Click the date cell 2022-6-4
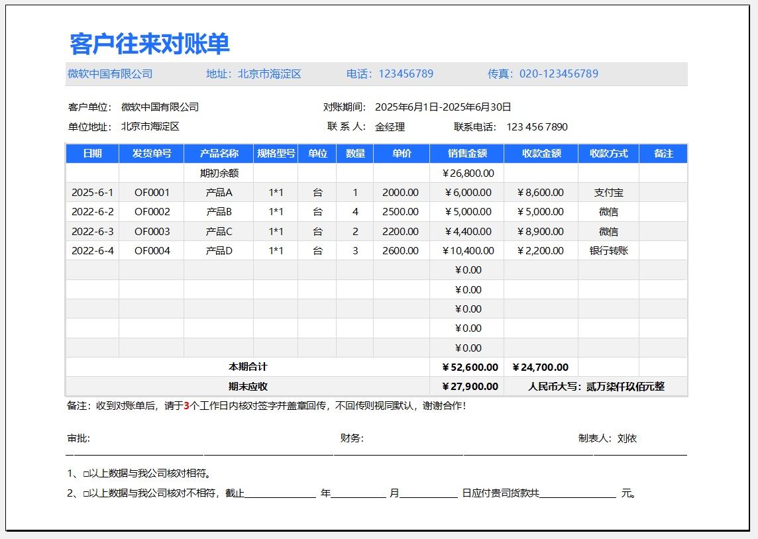This screenshot has height=539, width=758. coord(92,251)
